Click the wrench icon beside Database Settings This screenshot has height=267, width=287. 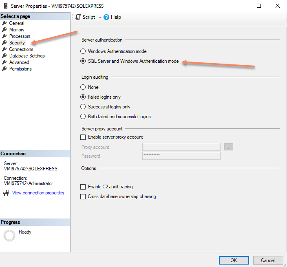coord(4,56)
